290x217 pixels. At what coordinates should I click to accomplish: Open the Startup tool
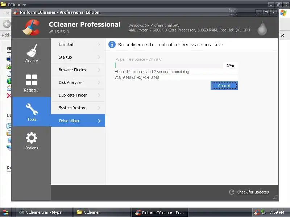pos(78,57)
